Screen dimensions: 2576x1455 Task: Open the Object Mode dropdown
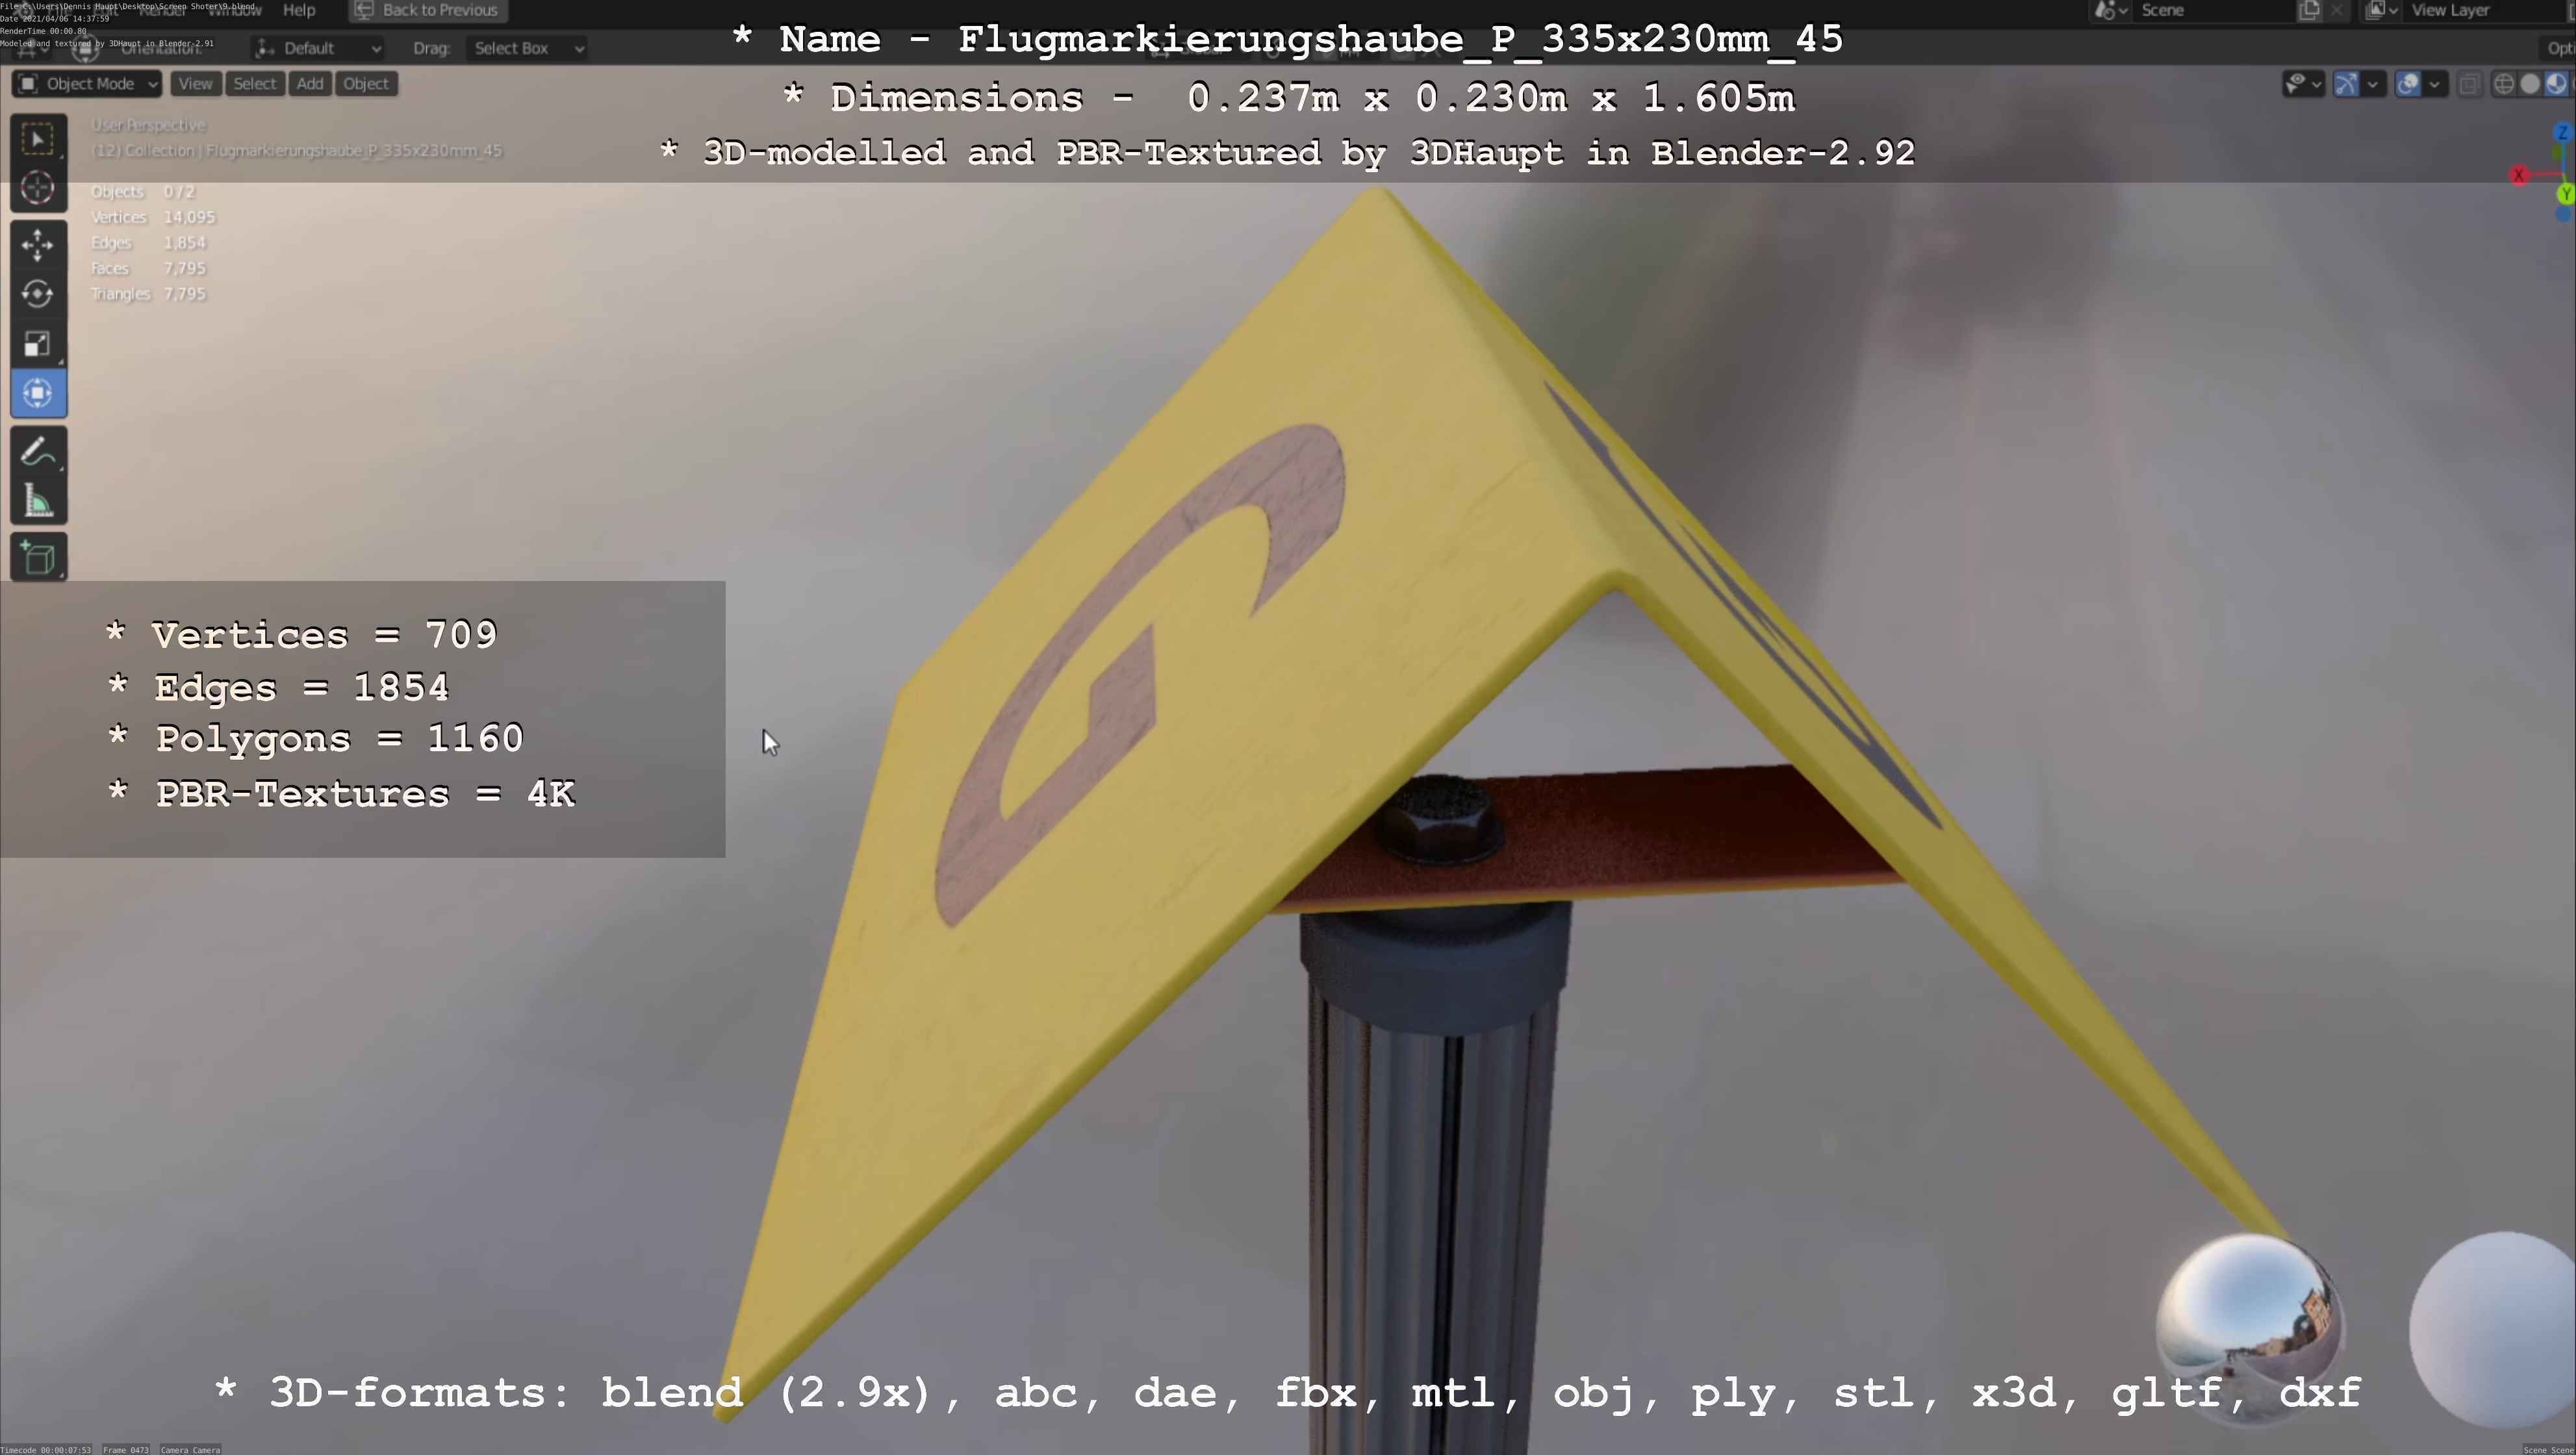coord(87,84)
